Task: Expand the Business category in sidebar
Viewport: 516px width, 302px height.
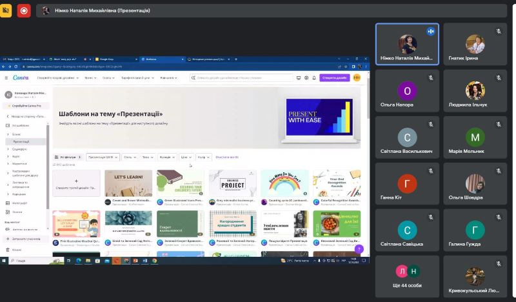Action: coord(8,134)
